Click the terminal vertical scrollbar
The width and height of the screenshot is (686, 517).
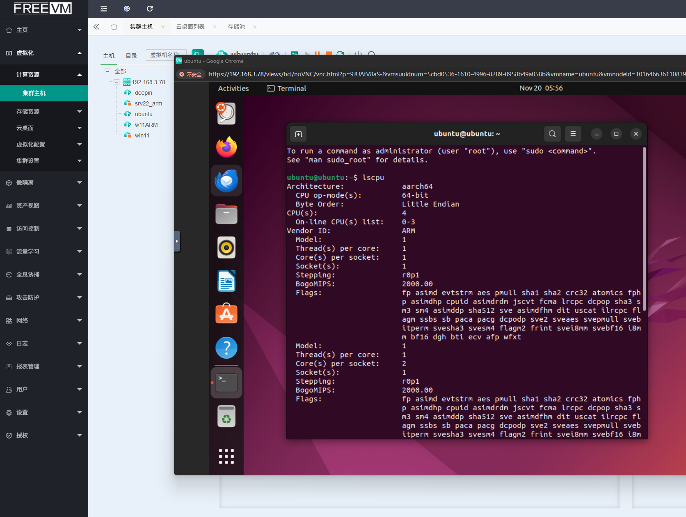coord(644,230)
